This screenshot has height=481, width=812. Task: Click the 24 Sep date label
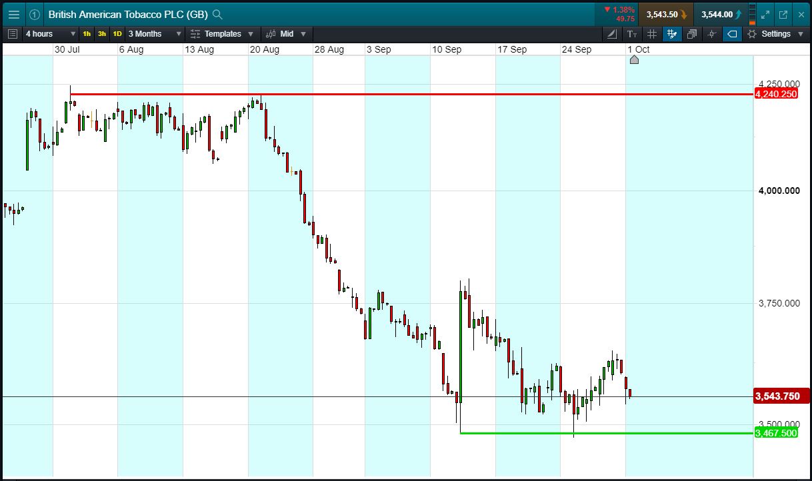577,49
